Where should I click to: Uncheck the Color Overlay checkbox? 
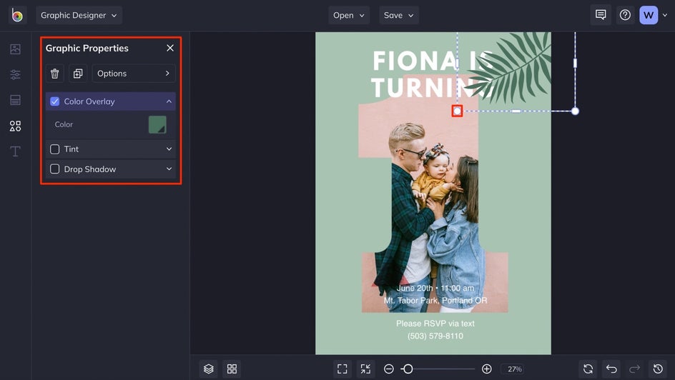click(x=54, y=101)
